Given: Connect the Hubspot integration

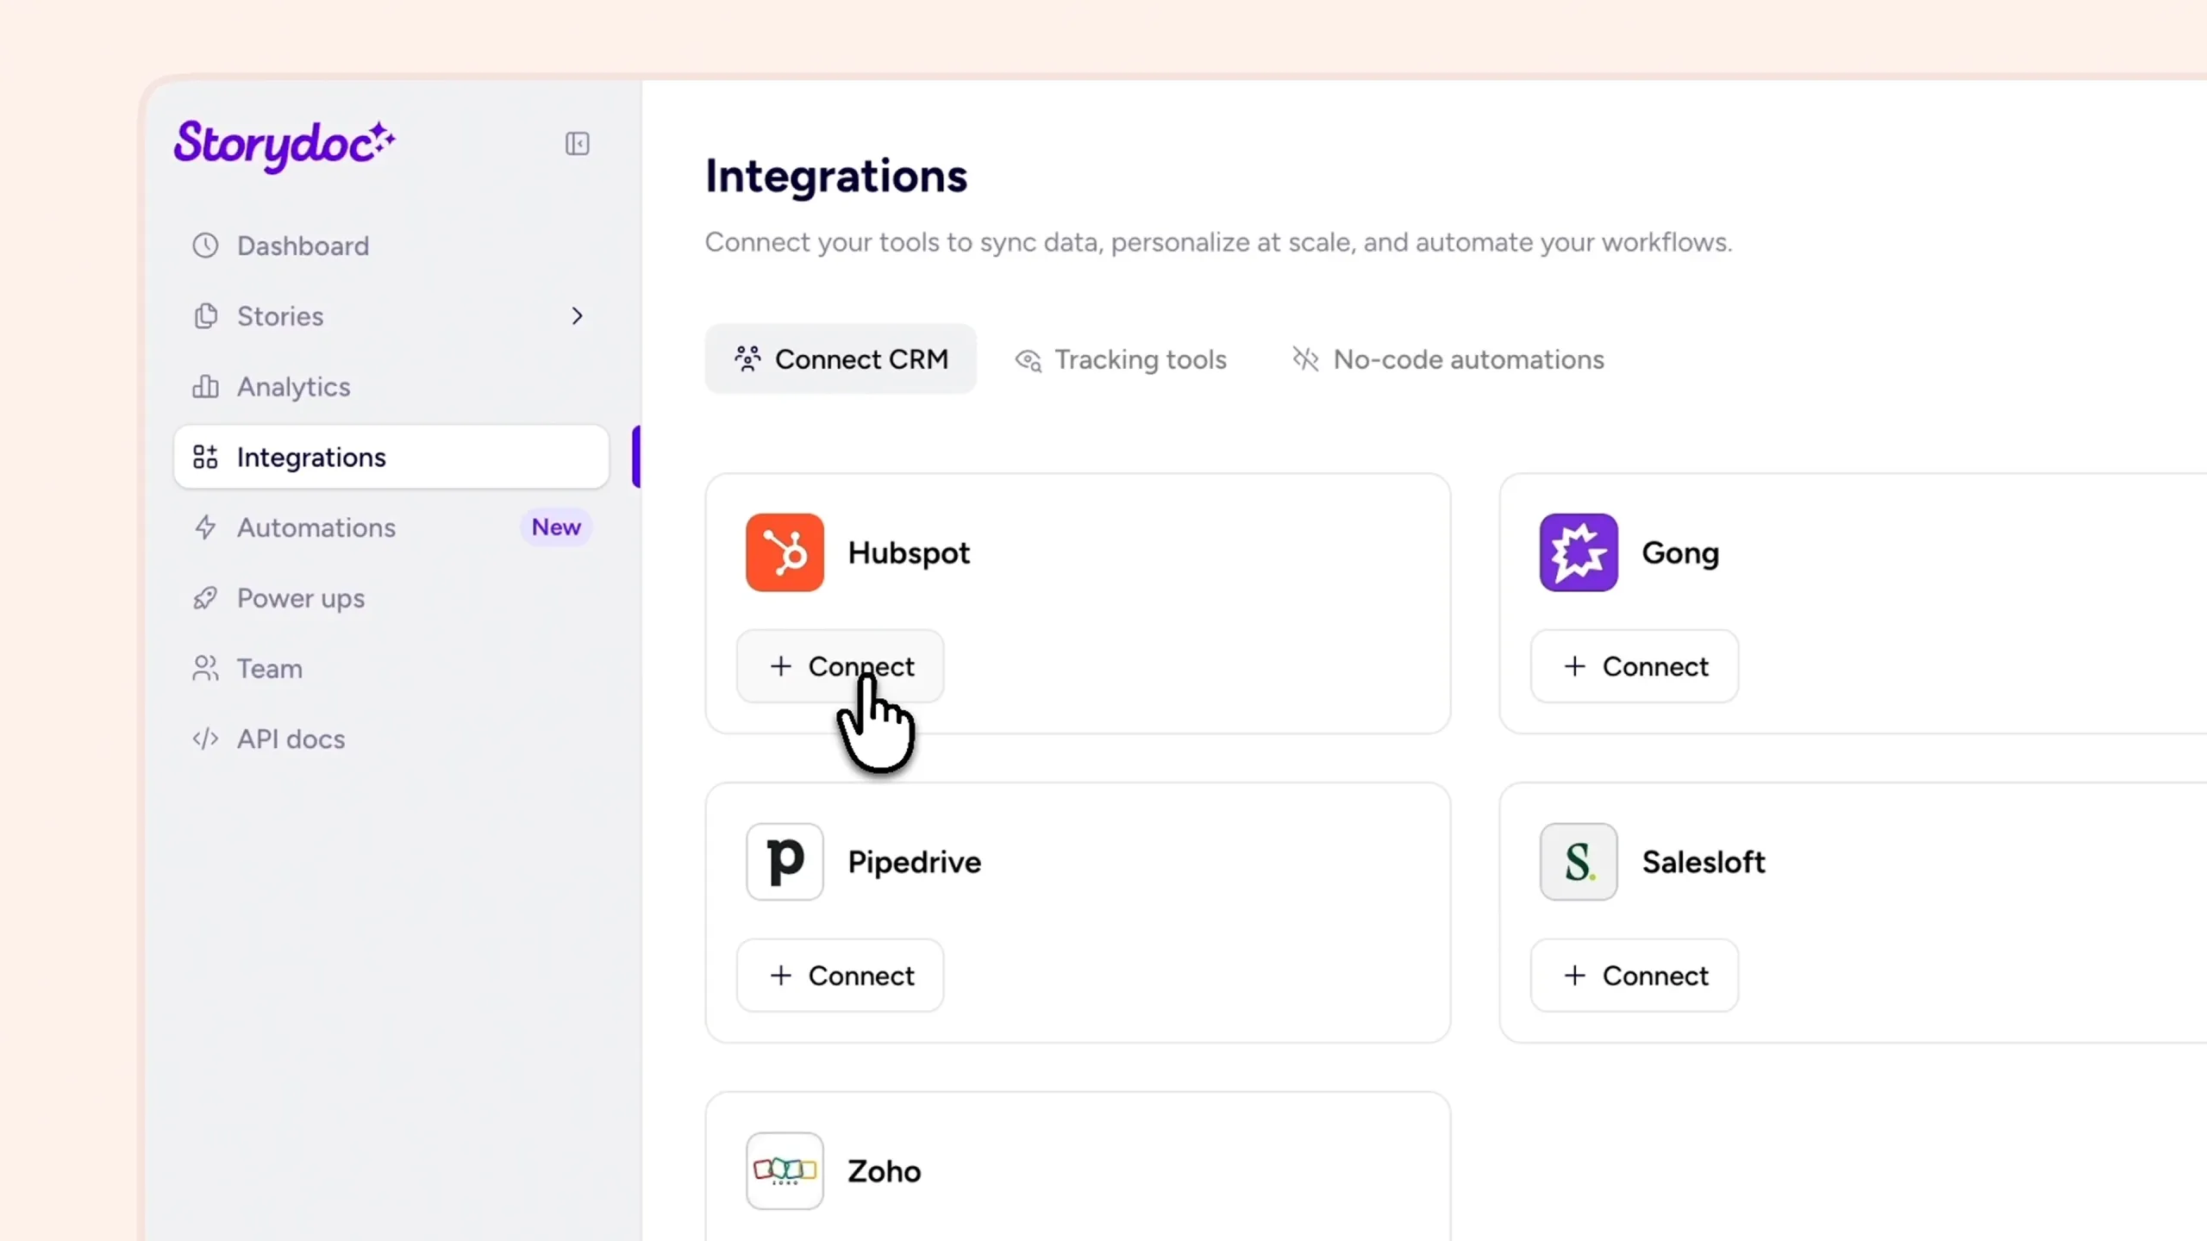Looking at the screenshot, I should tap(841, 666).
